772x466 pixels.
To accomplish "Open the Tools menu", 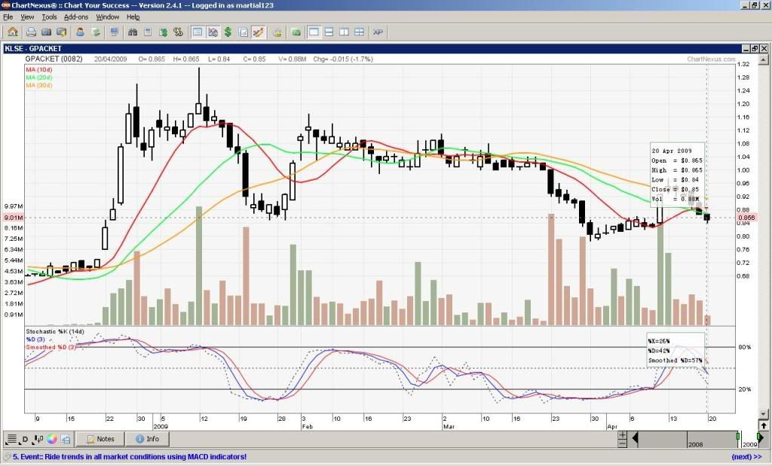I will point(49,17).
